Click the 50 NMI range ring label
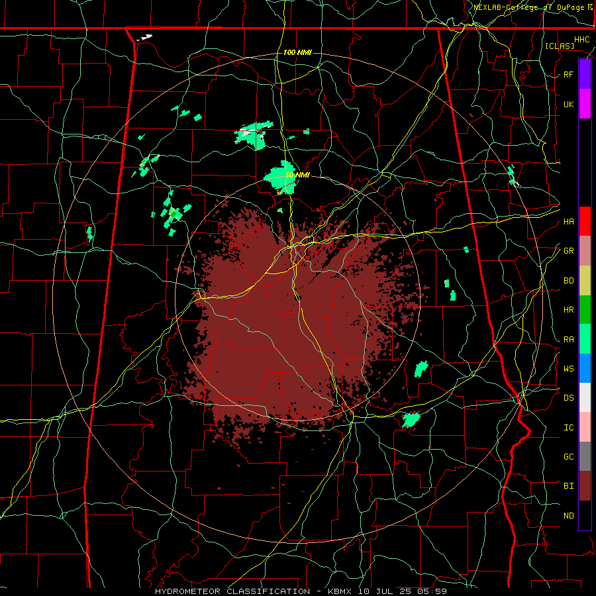The width and height of the screenshot is (596, 596). (297, 175)
